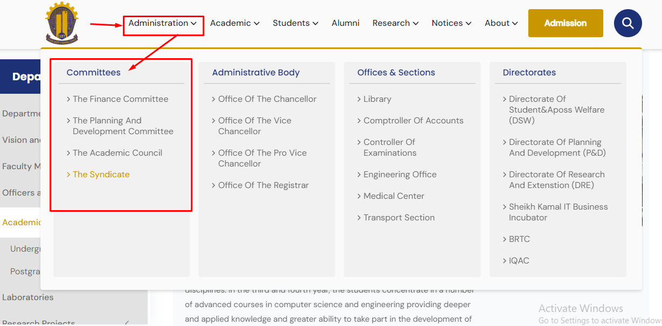The width and height of the screenshot is (662, 326).
Task: Open Sheikh Kamal IT Business Incubator
Action: (x=558, y=212)
